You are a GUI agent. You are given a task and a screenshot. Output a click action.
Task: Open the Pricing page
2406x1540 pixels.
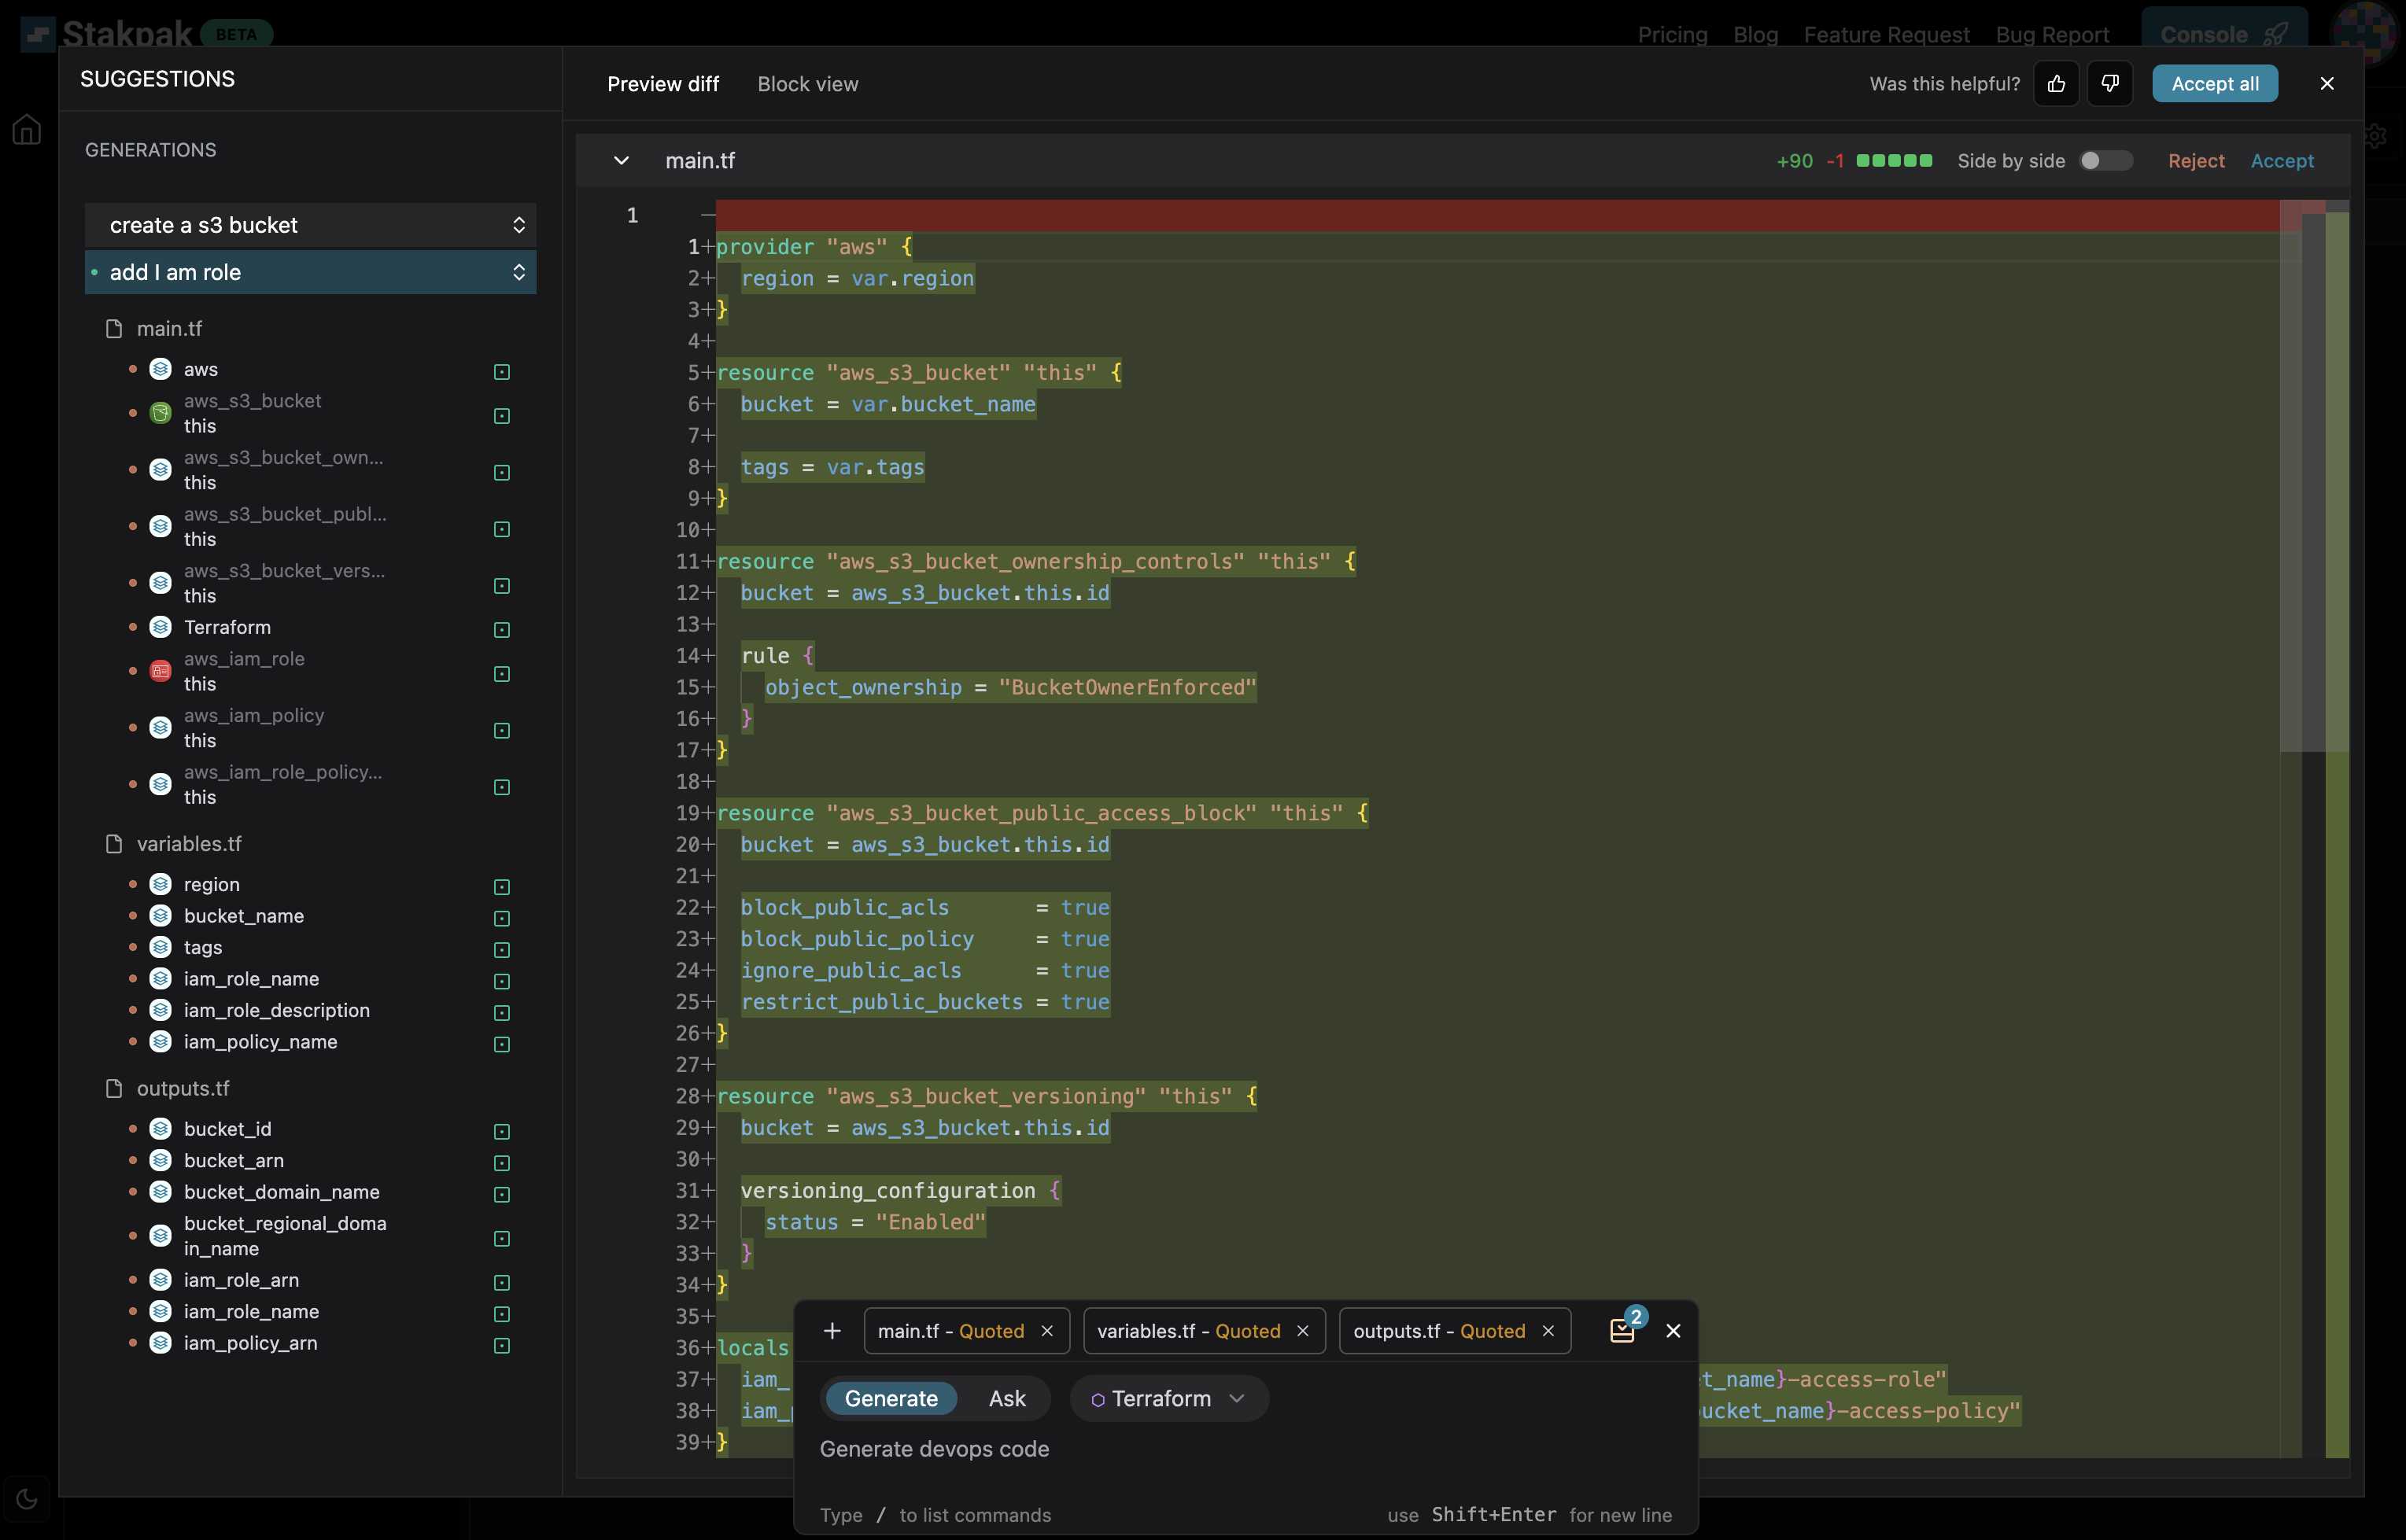pyautogui.click(x=1672, y=35)
